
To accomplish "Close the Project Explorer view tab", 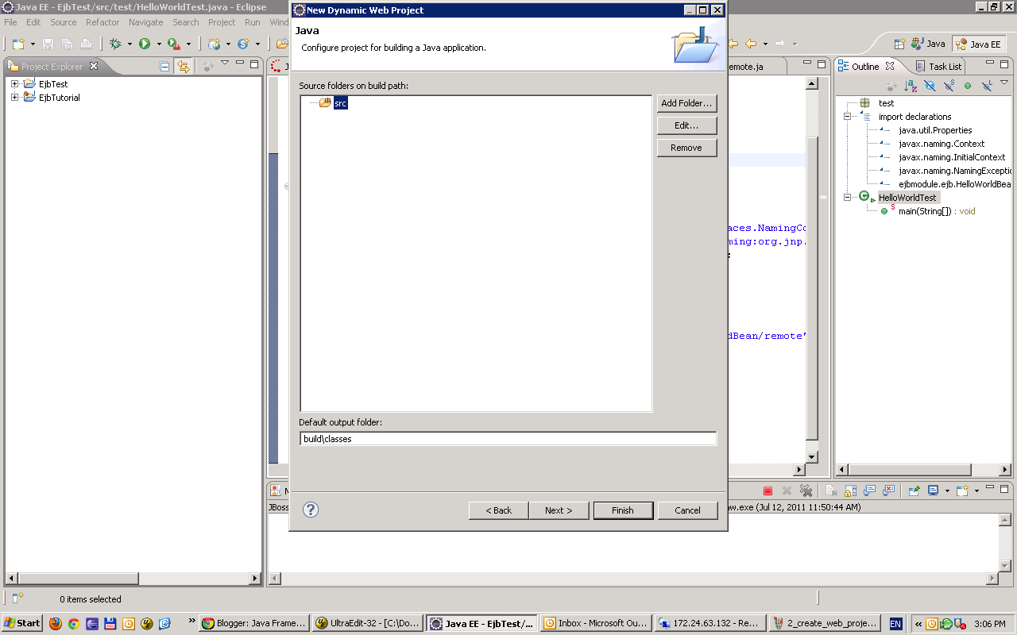I will pos(93,66).
